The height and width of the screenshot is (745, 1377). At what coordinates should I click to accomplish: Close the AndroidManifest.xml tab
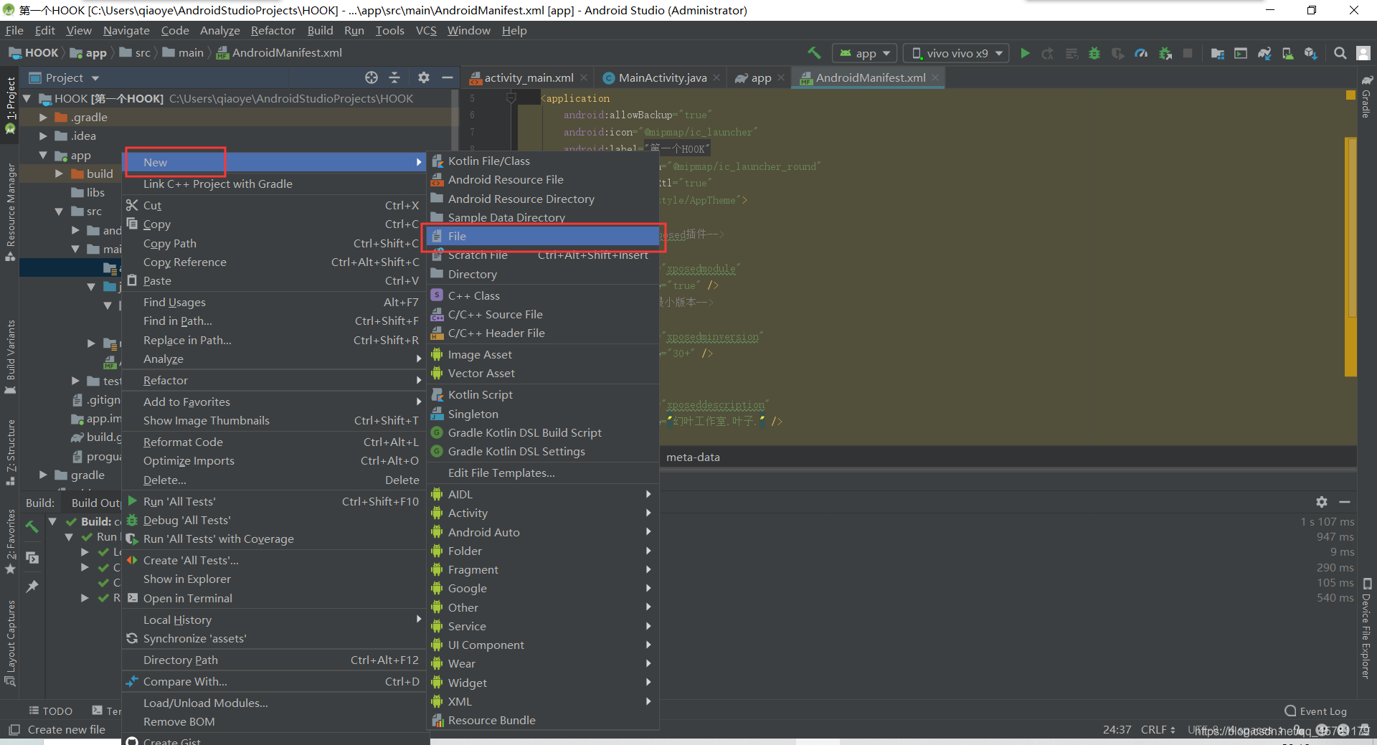tap(935, 77)
